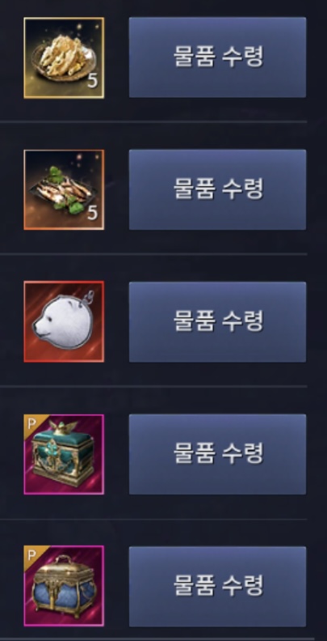Image resolution: width=327 pixels, height=641 pixels.
Task: Open the blue gold-trimmed chest icon
Action: (64, 586)
